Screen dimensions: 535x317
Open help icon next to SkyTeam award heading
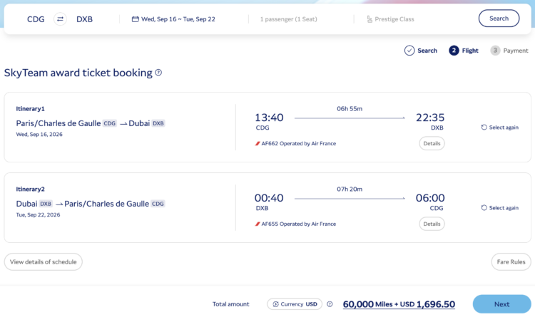[x=158, y=73]
